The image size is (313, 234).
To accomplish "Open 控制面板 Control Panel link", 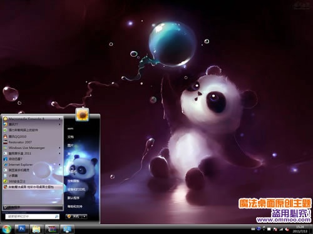I will coord(73,181).
